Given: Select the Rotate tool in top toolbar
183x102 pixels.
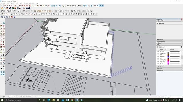Looking at the screenshot, I should click(27, 6).
